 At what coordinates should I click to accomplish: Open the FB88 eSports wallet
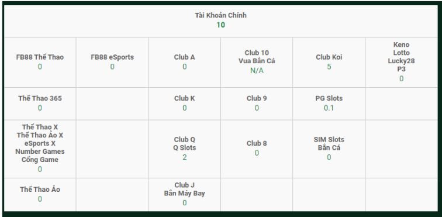click(112, 62)
